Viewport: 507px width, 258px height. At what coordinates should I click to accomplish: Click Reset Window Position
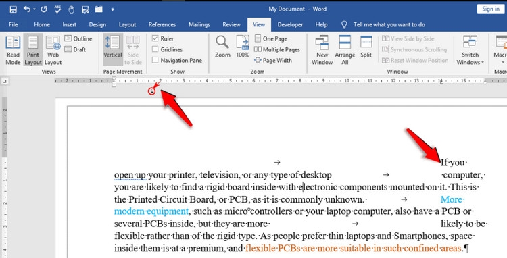(415, 60)
